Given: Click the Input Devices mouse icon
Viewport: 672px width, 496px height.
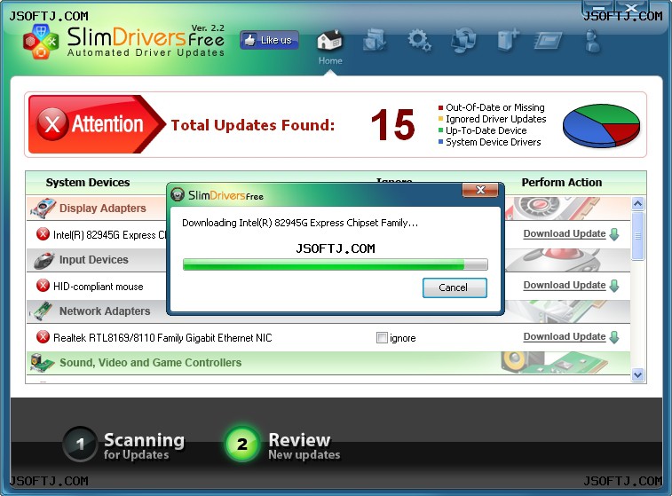Looking at the screenshot, I should [43, 260].
